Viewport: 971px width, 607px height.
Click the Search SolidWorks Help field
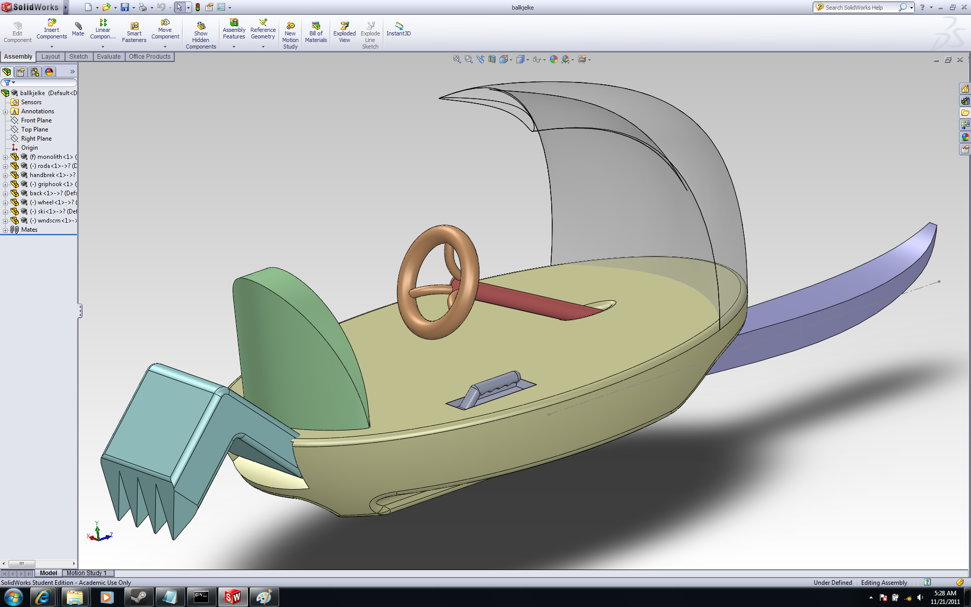(x=860, y=7)
